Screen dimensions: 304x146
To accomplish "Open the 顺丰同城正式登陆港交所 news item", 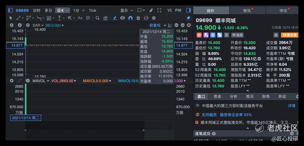I will tap(246, 122).
